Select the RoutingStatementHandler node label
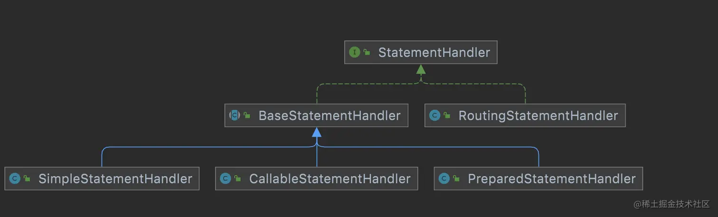The image size is (718, 217). (x=538, y=115)
